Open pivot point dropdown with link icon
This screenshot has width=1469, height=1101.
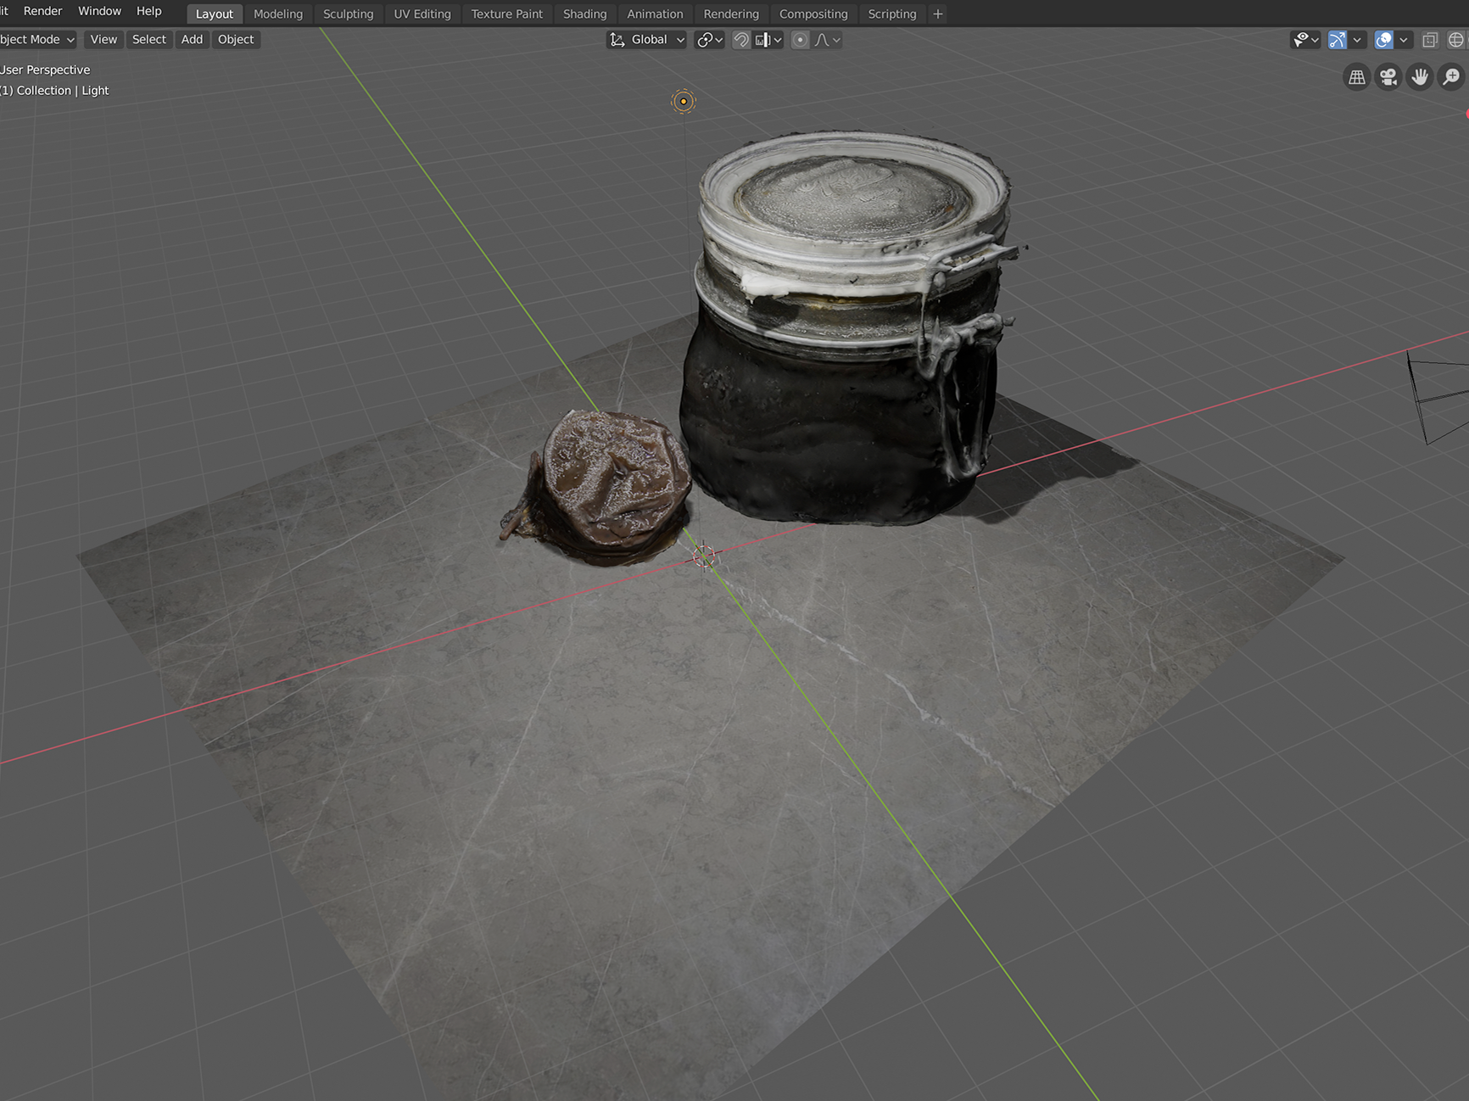coord(710,40)
